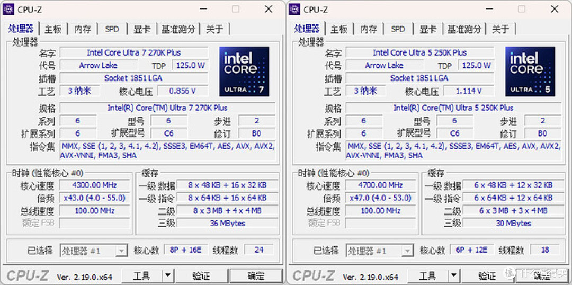Click multiplier value x47.0 (4.0 - 53.0)

(380, 198)
